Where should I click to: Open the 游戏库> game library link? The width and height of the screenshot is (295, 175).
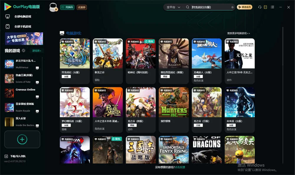click(x=37, y=51)
